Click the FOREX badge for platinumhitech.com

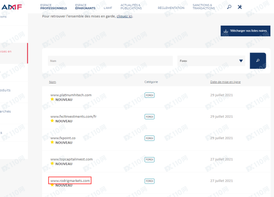pyautogui.click(x=150, y=95)
